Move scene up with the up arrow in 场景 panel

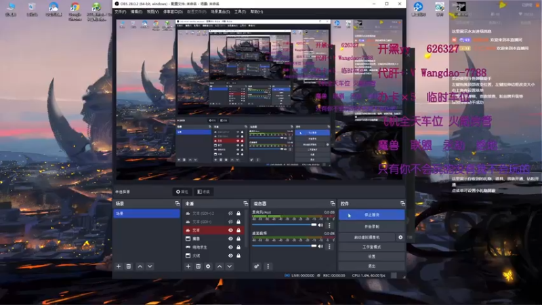tap(140, 266)
